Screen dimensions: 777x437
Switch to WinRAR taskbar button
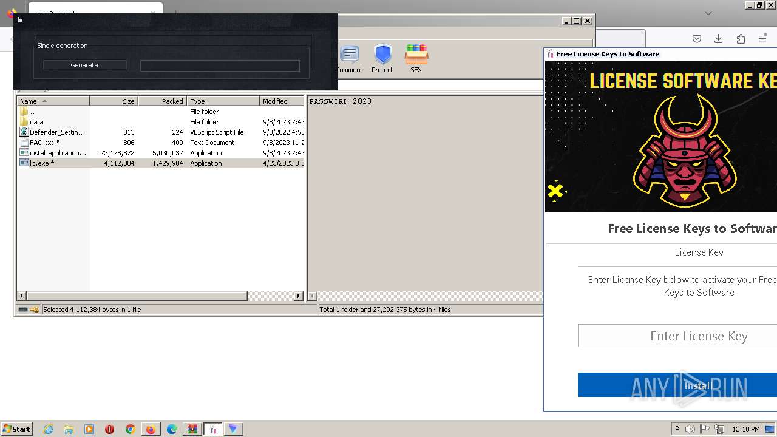(x=192, y=429)
